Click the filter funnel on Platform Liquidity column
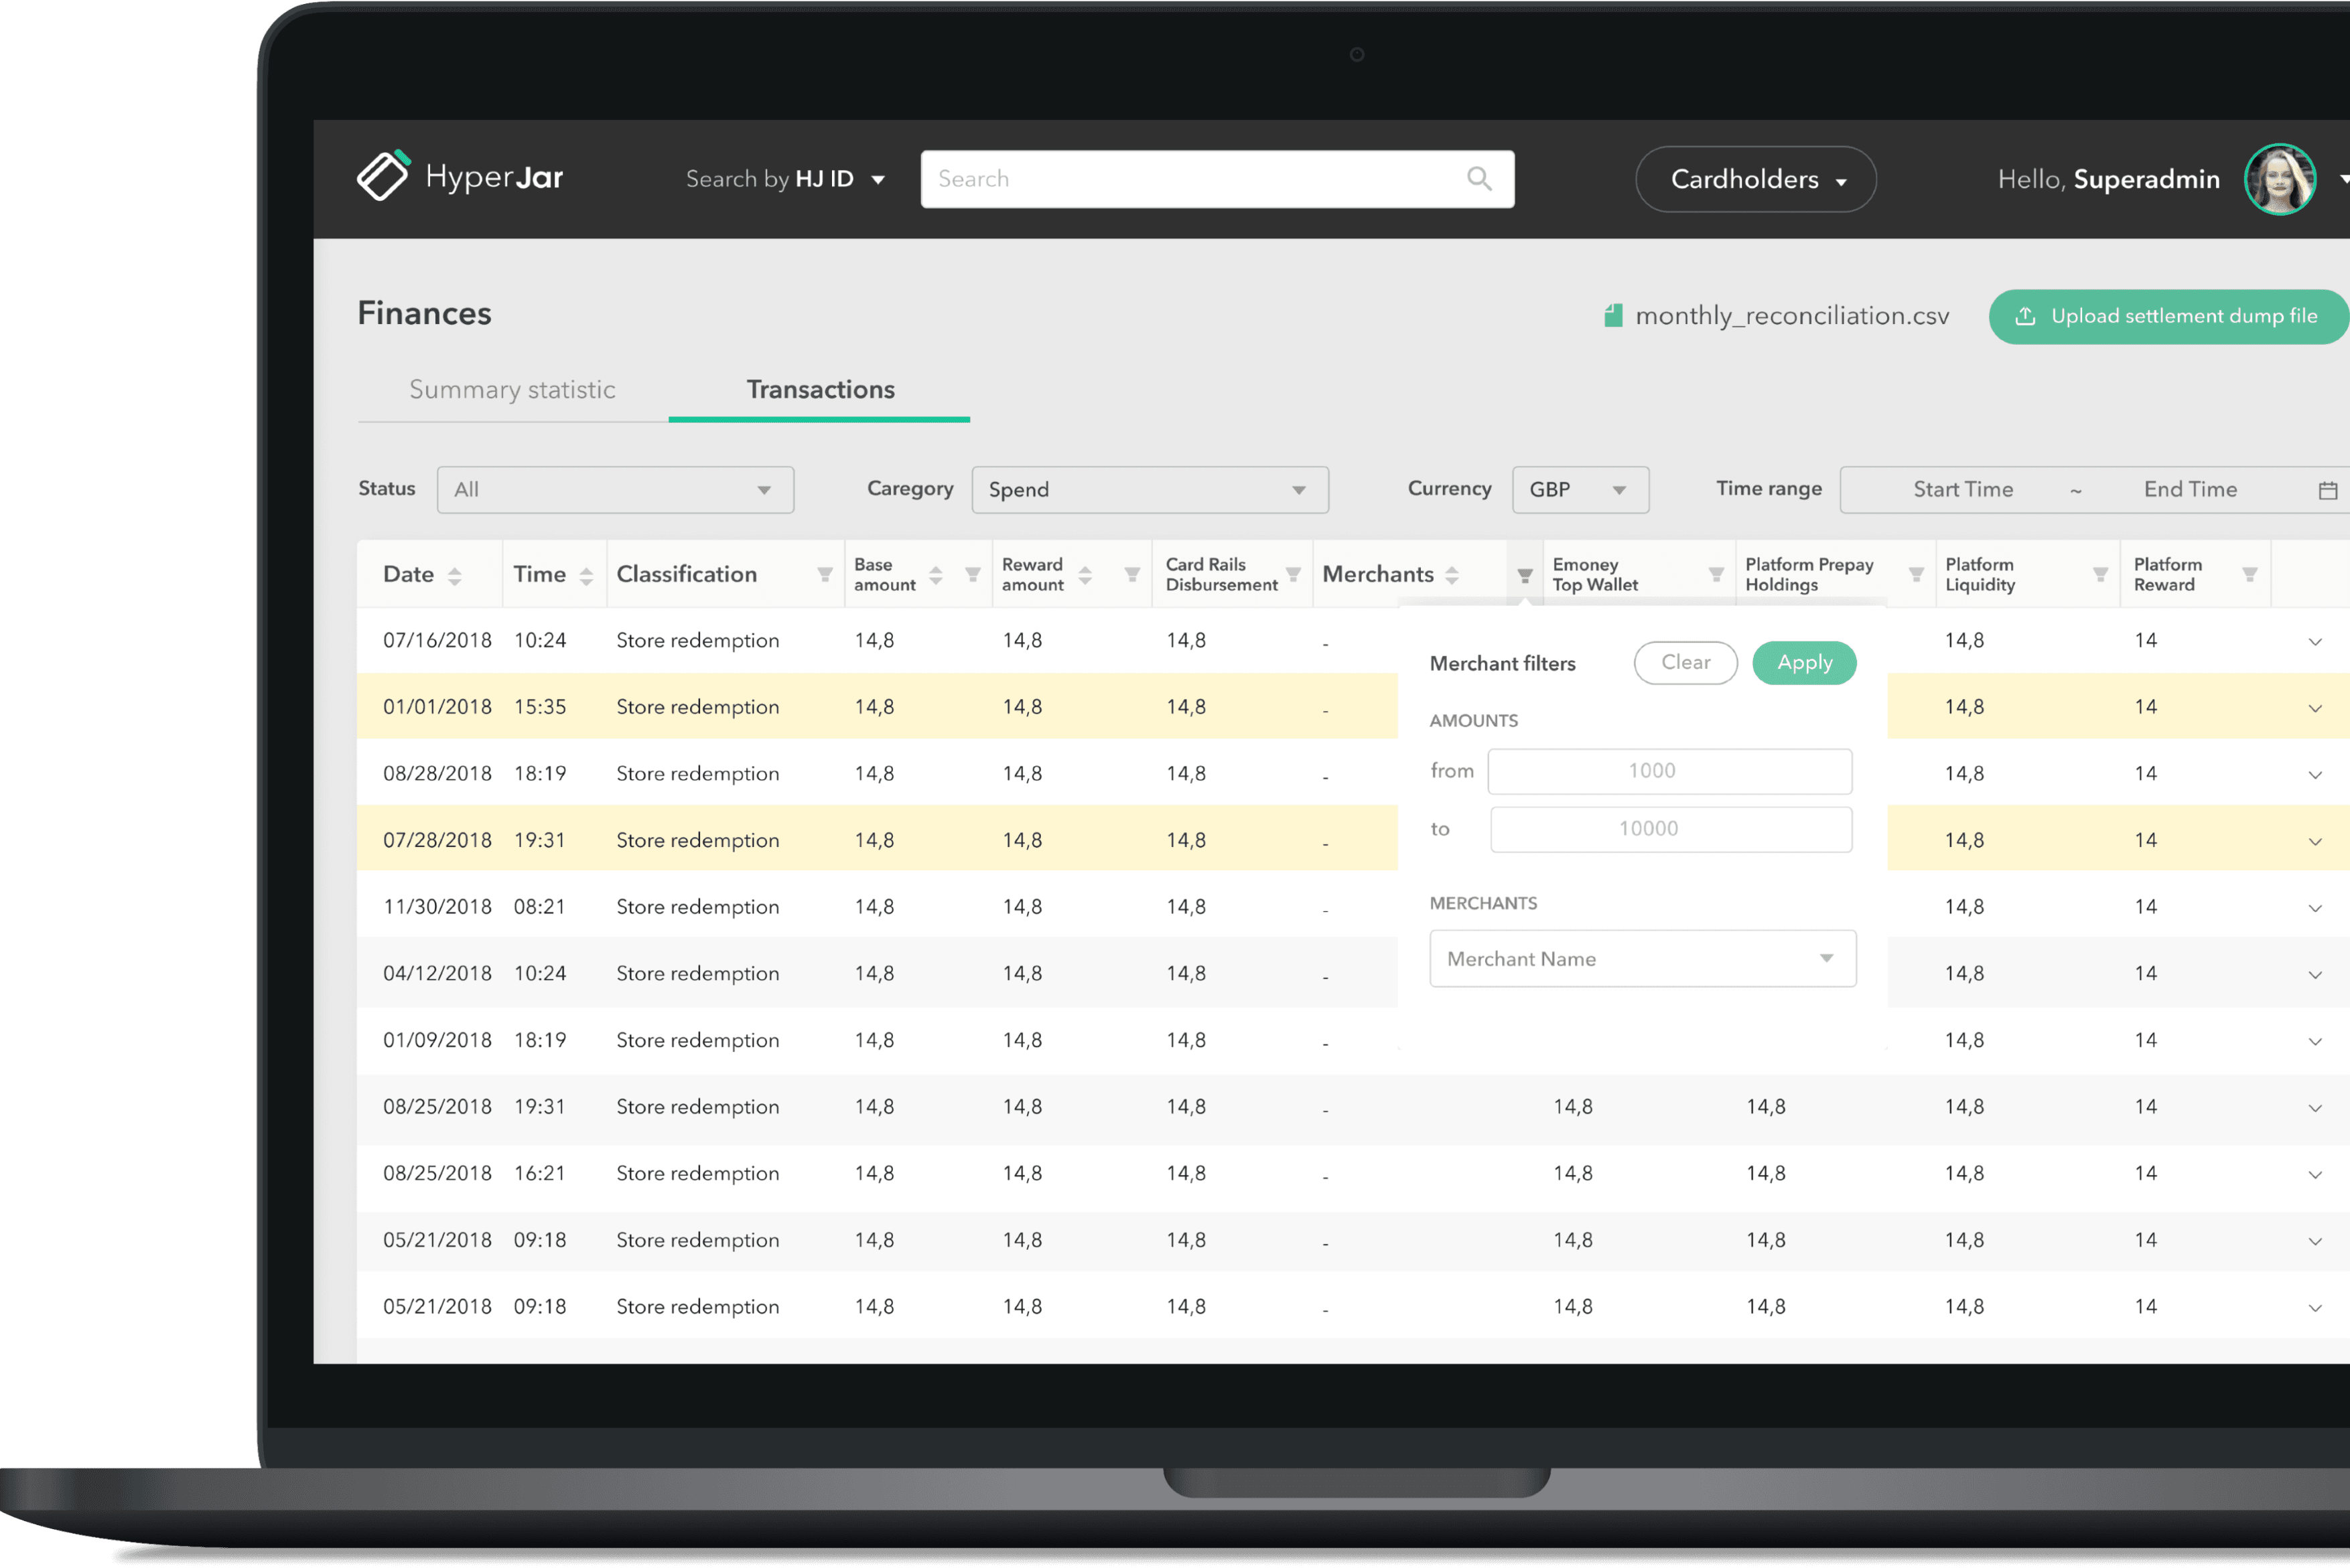 point(2101,573)
